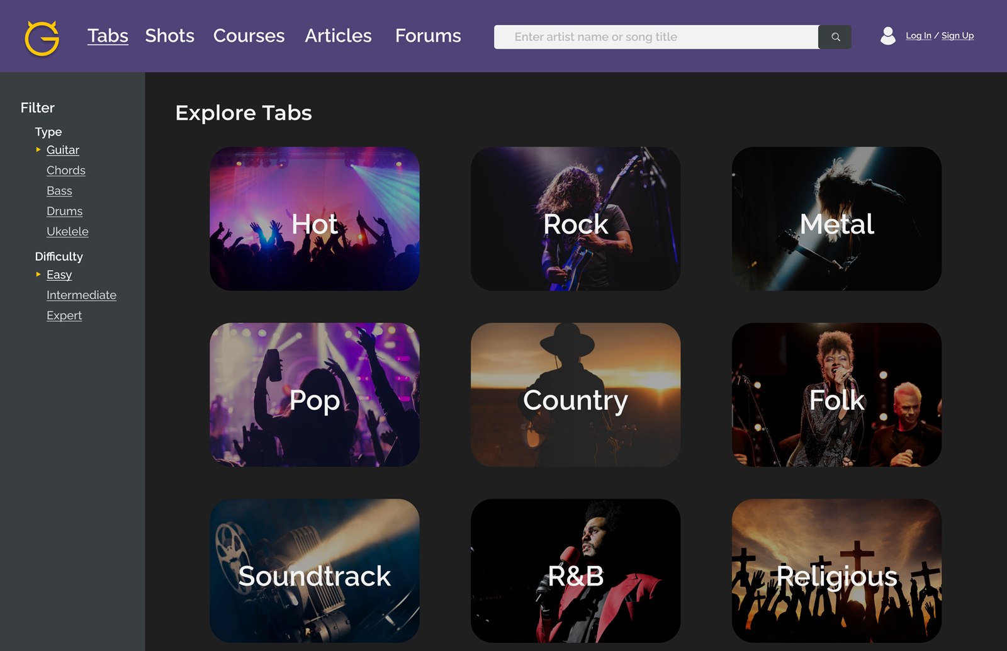The height and width of the screenshot is (651, 1007).
Task: Open the Soundtrack genre card
Action: click(x=315, y=571)
